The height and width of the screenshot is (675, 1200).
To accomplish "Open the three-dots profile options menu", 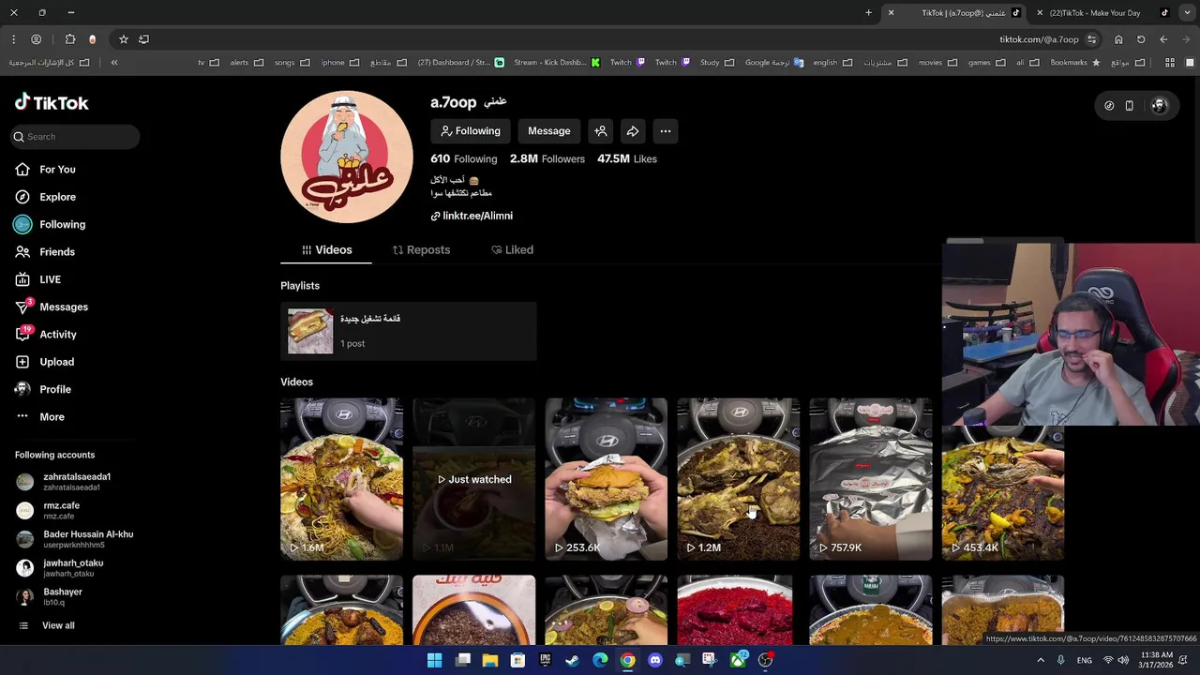I will coord(665,131).
